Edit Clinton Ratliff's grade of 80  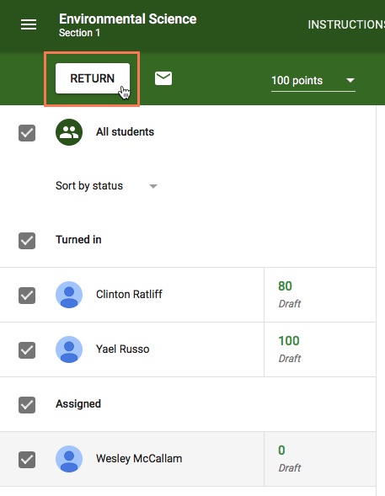tap(285, 286)
